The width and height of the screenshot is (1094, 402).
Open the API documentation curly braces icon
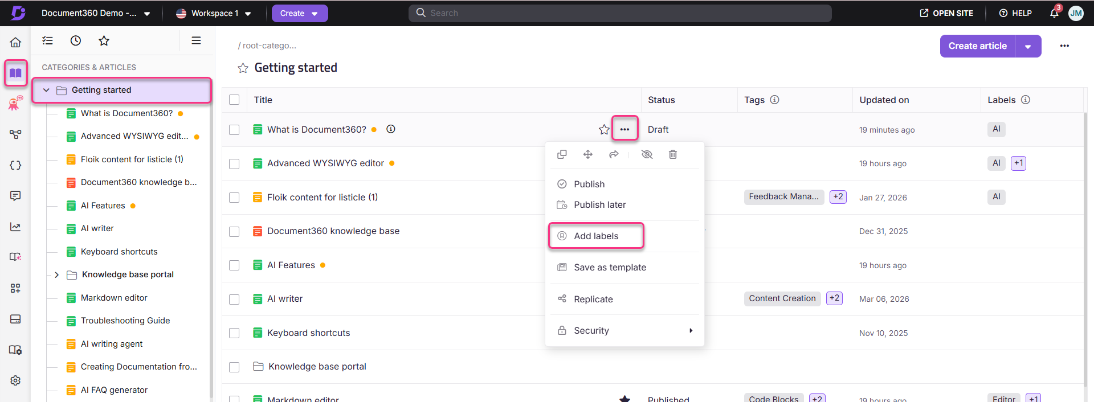(x=15, y=165)
